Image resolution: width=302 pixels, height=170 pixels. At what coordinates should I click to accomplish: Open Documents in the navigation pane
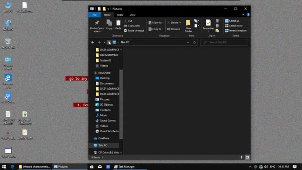105,84
